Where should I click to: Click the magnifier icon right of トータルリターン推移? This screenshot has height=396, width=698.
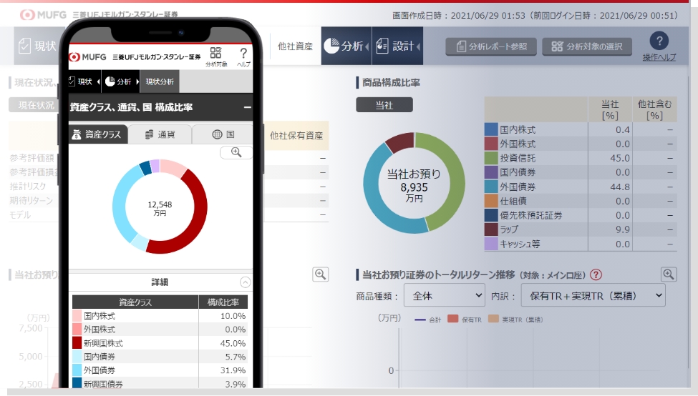click(x=668, y=274)
